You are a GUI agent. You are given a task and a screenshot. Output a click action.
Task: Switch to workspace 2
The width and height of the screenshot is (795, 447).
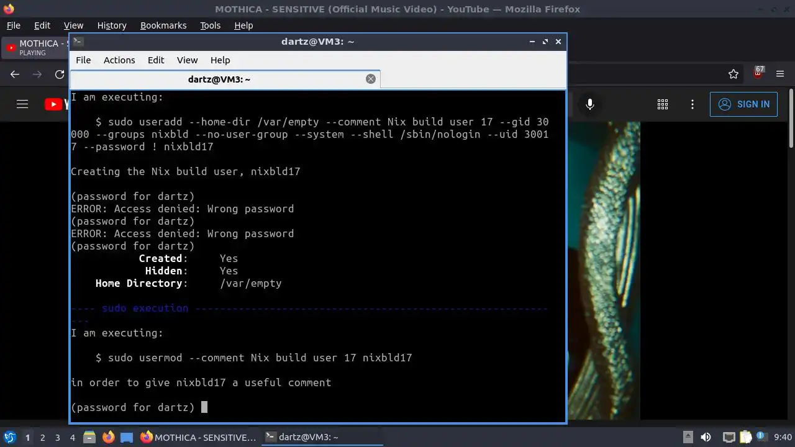[43, 438]
